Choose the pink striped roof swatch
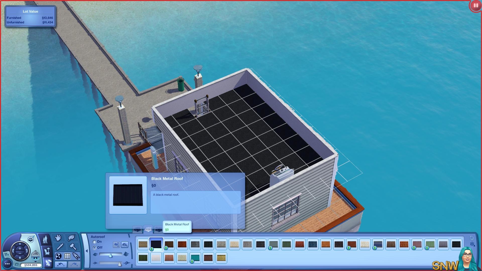This screenshot has width=482, height=271. coord(417,244)
